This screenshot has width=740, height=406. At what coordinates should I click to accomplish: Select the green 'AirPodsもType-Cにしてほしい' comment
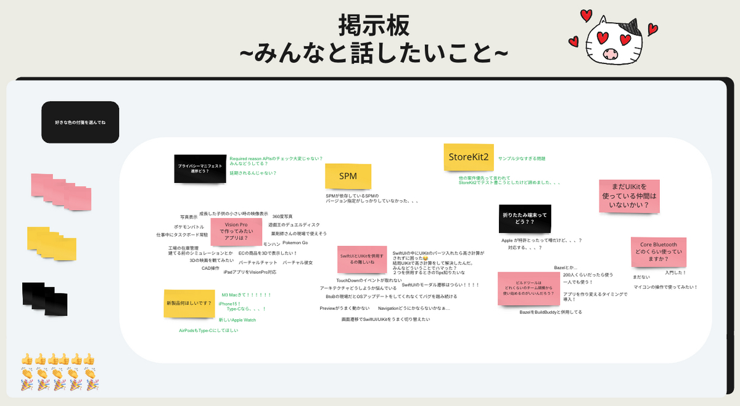pyautogui.click(x=208, y=331)
